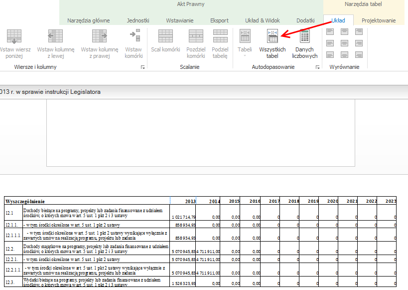This screenshot has height=290, width=408.
Task: Align cell content bottom right
Action: point(359,54)
